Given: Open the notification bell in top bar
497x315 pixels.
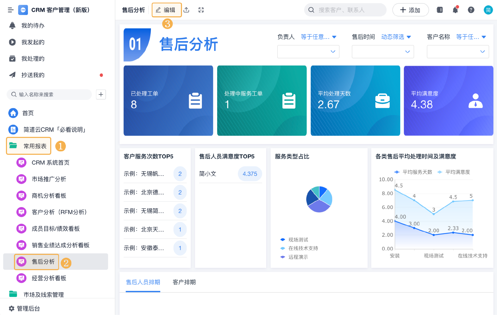Looking at the screenshot, I should click(x=455, y=10).
